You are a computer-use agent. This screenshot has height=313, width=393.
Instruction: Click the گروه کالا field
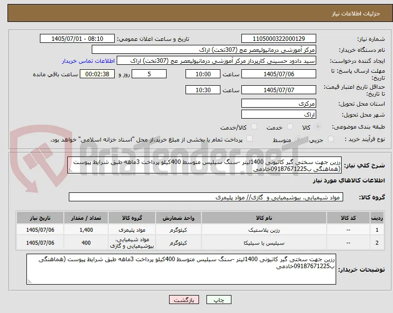click(x=206, y=197)
